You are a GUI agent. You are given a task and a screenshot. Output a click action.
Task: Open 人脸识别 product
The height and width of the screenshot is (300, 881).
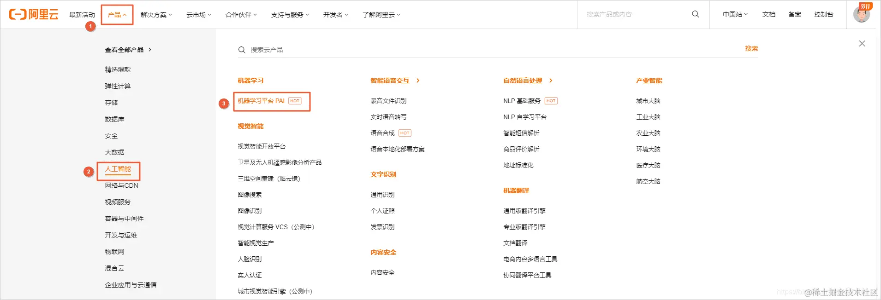[250, 259]
